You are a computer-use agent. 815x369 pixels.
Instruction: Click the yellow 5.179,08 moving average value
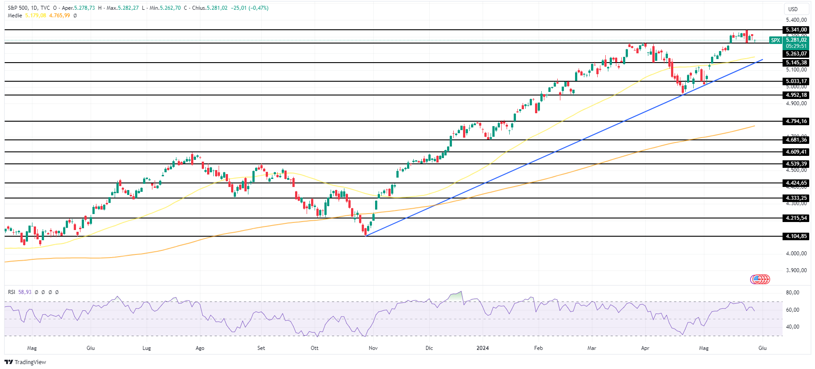[x=36, y=16]
